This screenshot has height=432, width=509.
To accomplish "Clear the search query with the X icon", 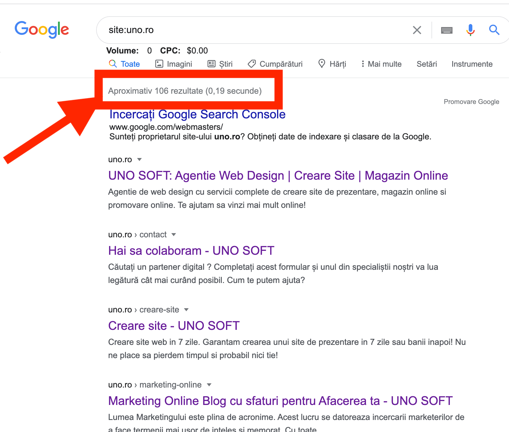I will [417, 30].
